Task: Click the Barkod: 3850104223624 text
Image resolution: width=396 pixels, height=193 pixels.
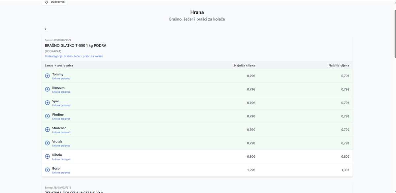Action: [58, 40]
